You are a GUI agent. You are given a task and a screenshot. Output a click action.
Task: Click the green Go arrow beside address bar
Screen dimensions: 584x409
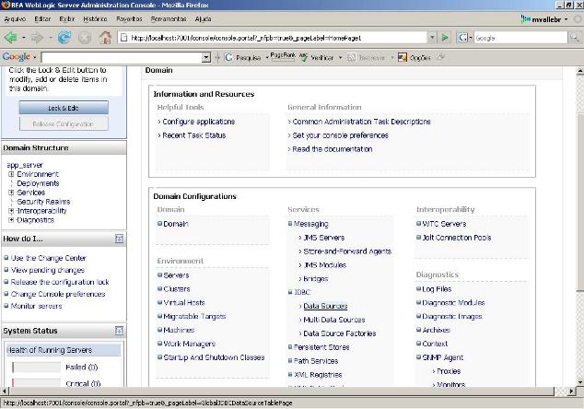point(444,38)
